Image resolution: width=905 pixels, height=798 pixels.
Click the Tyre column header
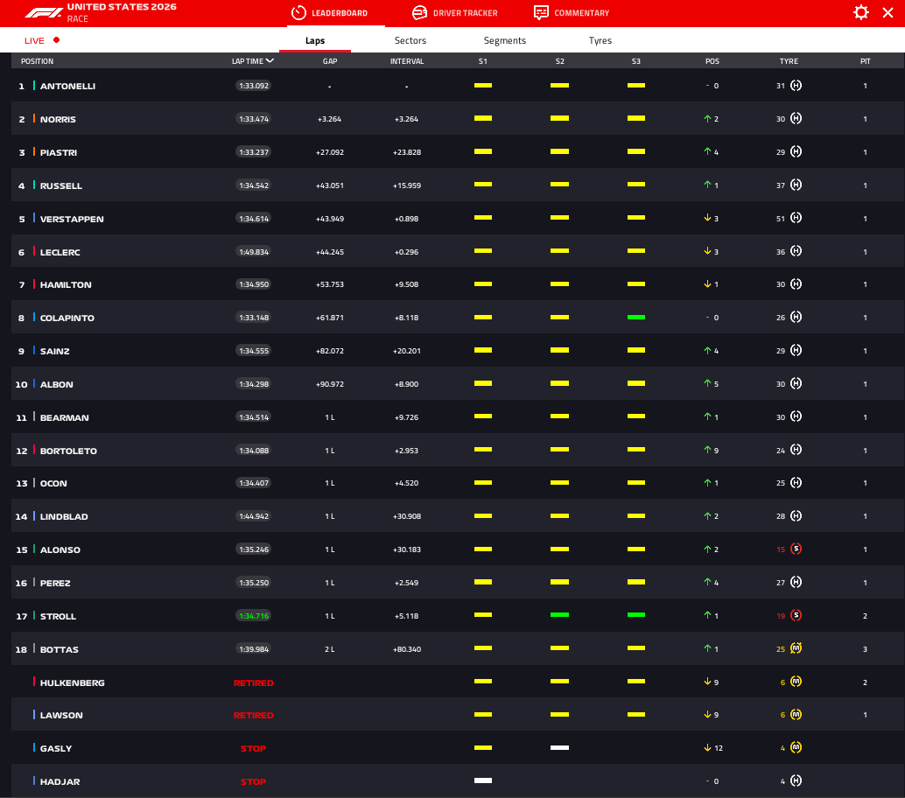[789, 61]
